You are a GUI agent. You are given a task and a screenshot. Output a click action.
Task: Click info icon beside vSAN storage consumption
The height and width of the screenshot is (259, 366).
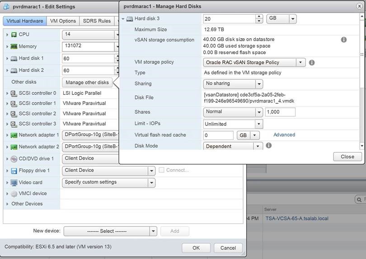343,40
